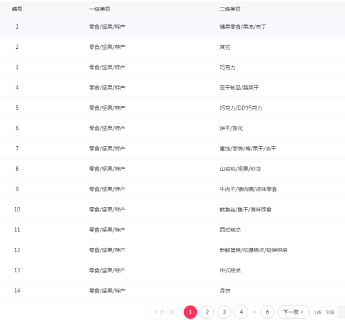345x320 pixels.
Task: Select row 3 巧克力 category
Action: [x=228, y=67]
